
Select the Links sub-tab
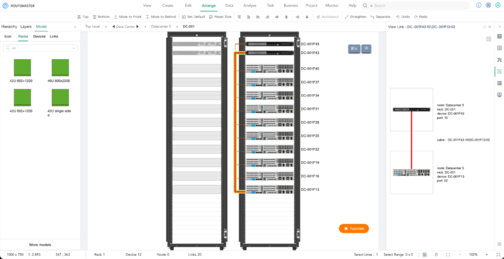coord(54,36)
